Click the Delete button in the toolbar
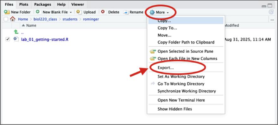The image size is (278, 125). [x=110, y=12]
